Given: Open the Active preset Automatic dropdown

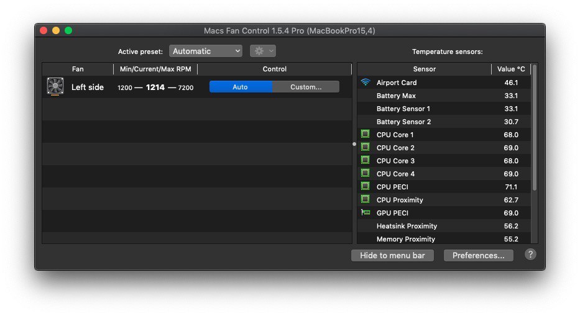Looking at the screenshot, I should point(206,51).
